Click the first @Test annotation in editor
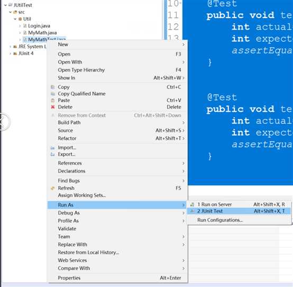 pyautogui.click(x=222, y=4)
